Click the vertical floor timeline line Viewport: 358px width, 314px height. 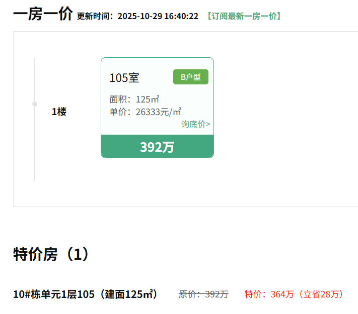(x=35, y=151)
